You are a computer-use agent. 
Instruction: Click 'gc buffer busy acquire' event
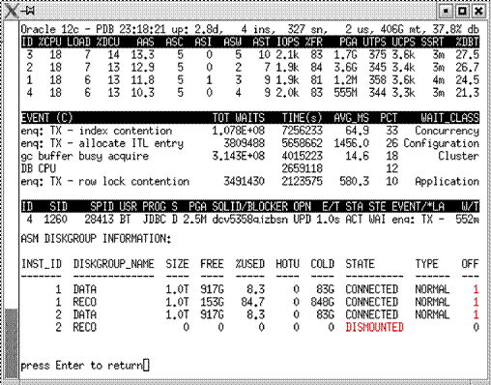(85, 156)
